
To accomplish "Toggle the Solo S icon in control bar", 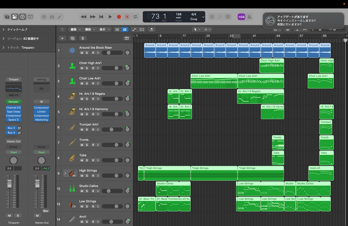I will pos(228,17).
